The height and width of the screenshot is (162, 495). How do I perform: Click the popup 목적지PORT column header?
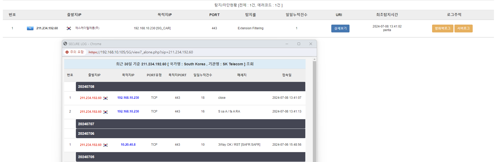(177, 75)
